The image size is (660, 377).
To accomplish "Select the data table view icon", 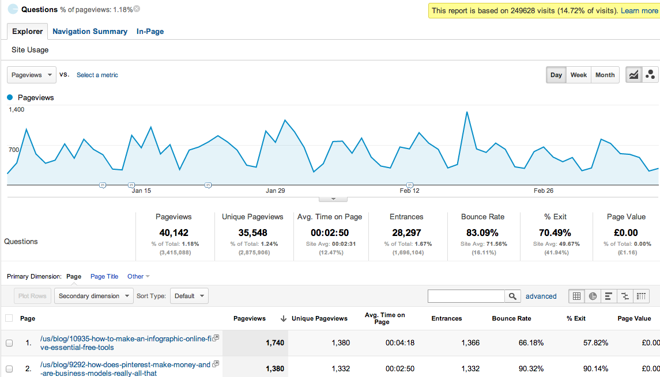I will coord(576,296).
